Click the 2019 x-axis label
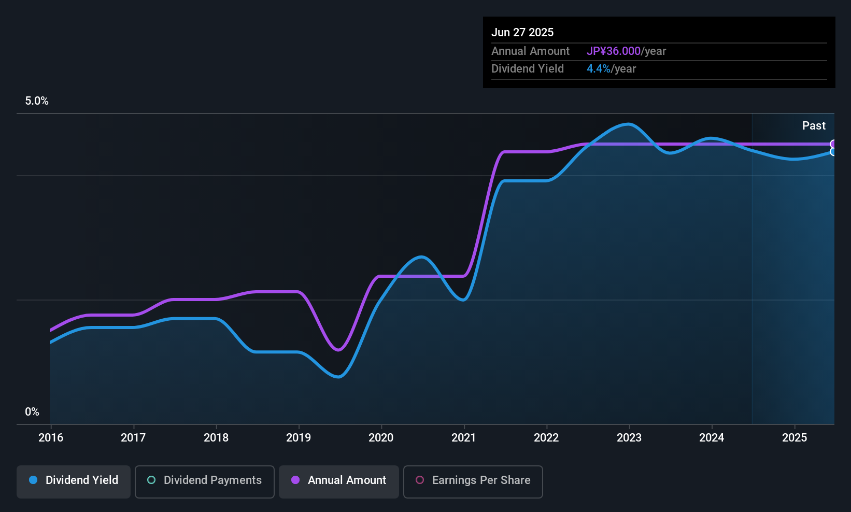The width and height of the screenshot is (851, 512). click(299, 437)
